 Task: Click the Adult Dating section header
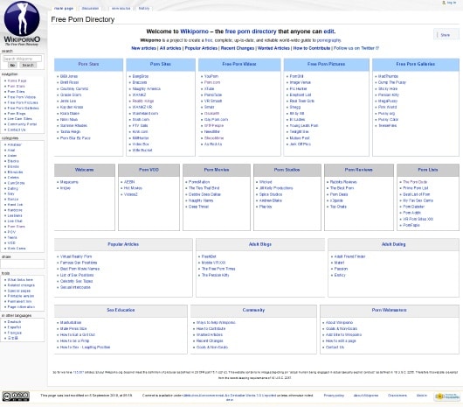[x=393, y=244]
